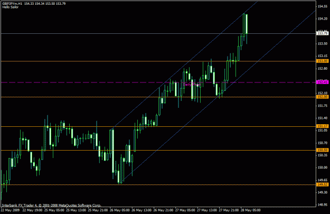
Task: Select the dashed magenta daily pivot line
Action: coord(158,82)
